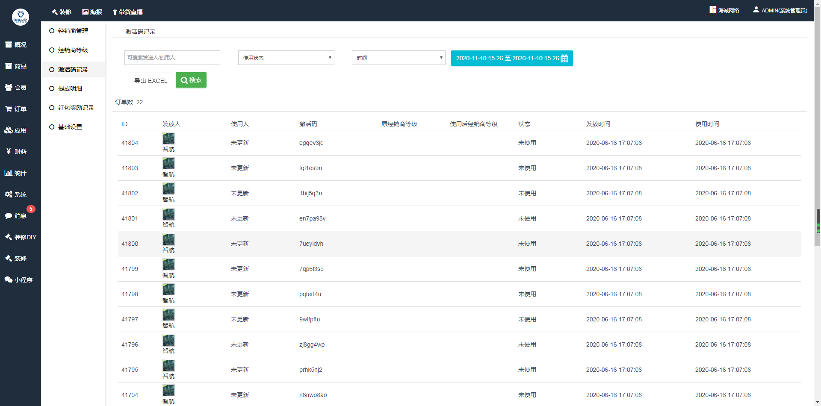
Task: Focus the 可搜索发送人/使用人 search field
Action: tap(172, 58)
